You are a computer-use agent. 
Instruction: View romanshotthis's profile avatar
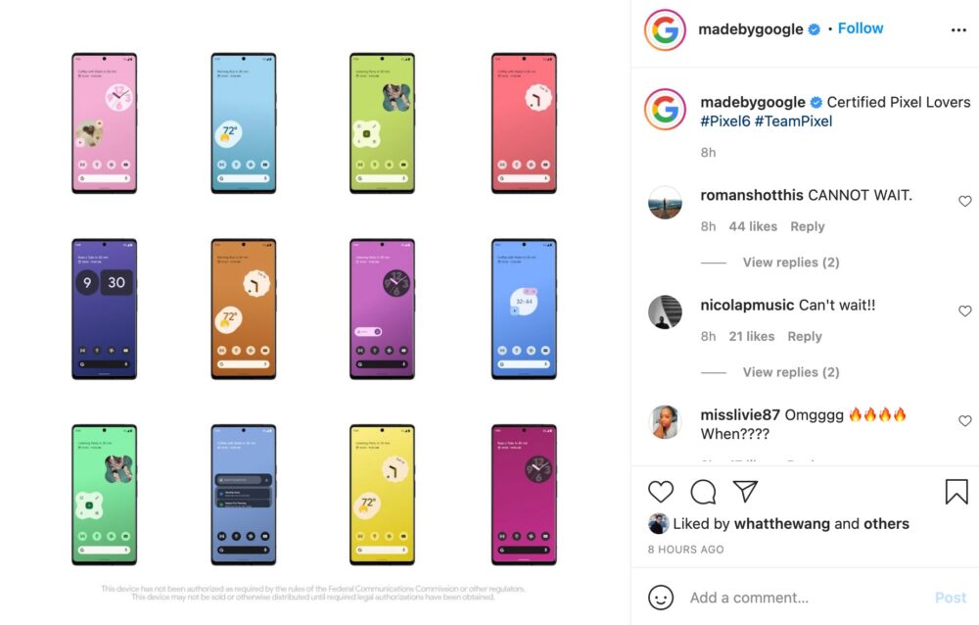point(665,203)
